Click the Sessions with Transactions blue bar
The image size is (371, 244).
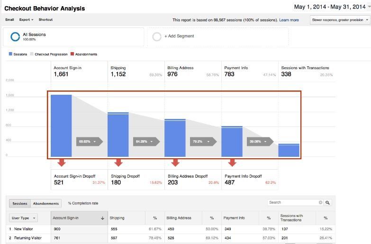pos(289,150)
